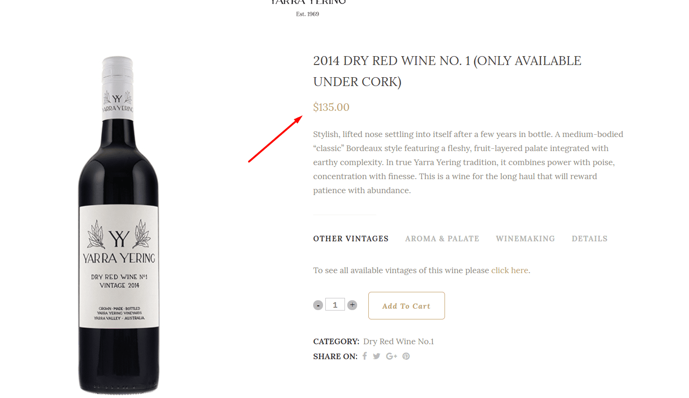View the Winemaking tab

tap(525, 239)
